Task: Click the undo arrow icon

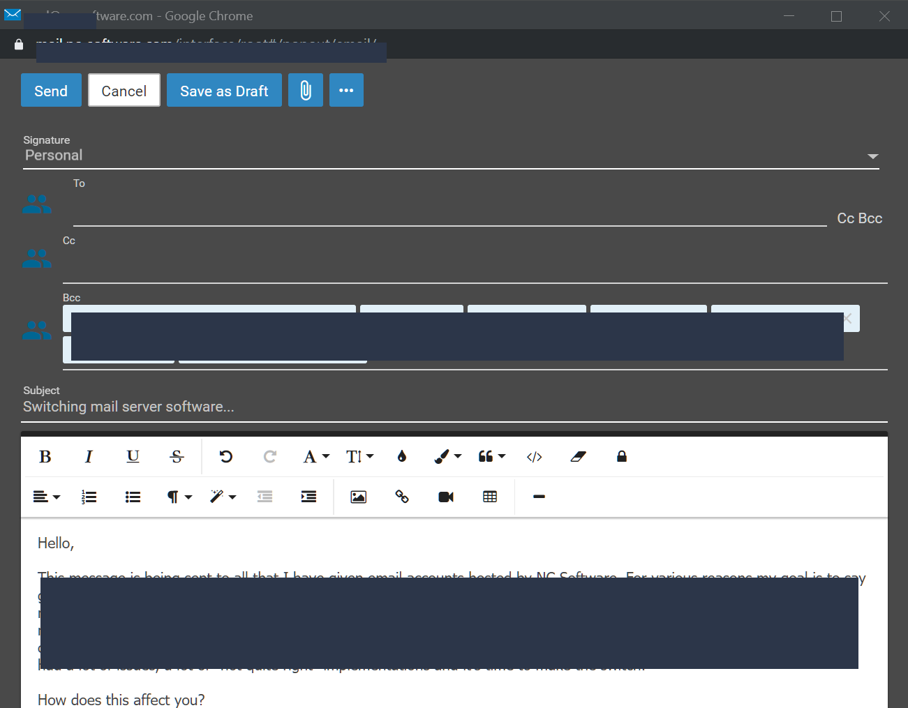Action: [x=225, y=457]
